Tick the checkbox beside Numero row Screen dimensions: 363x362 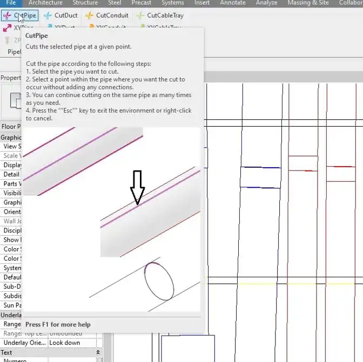100,360
